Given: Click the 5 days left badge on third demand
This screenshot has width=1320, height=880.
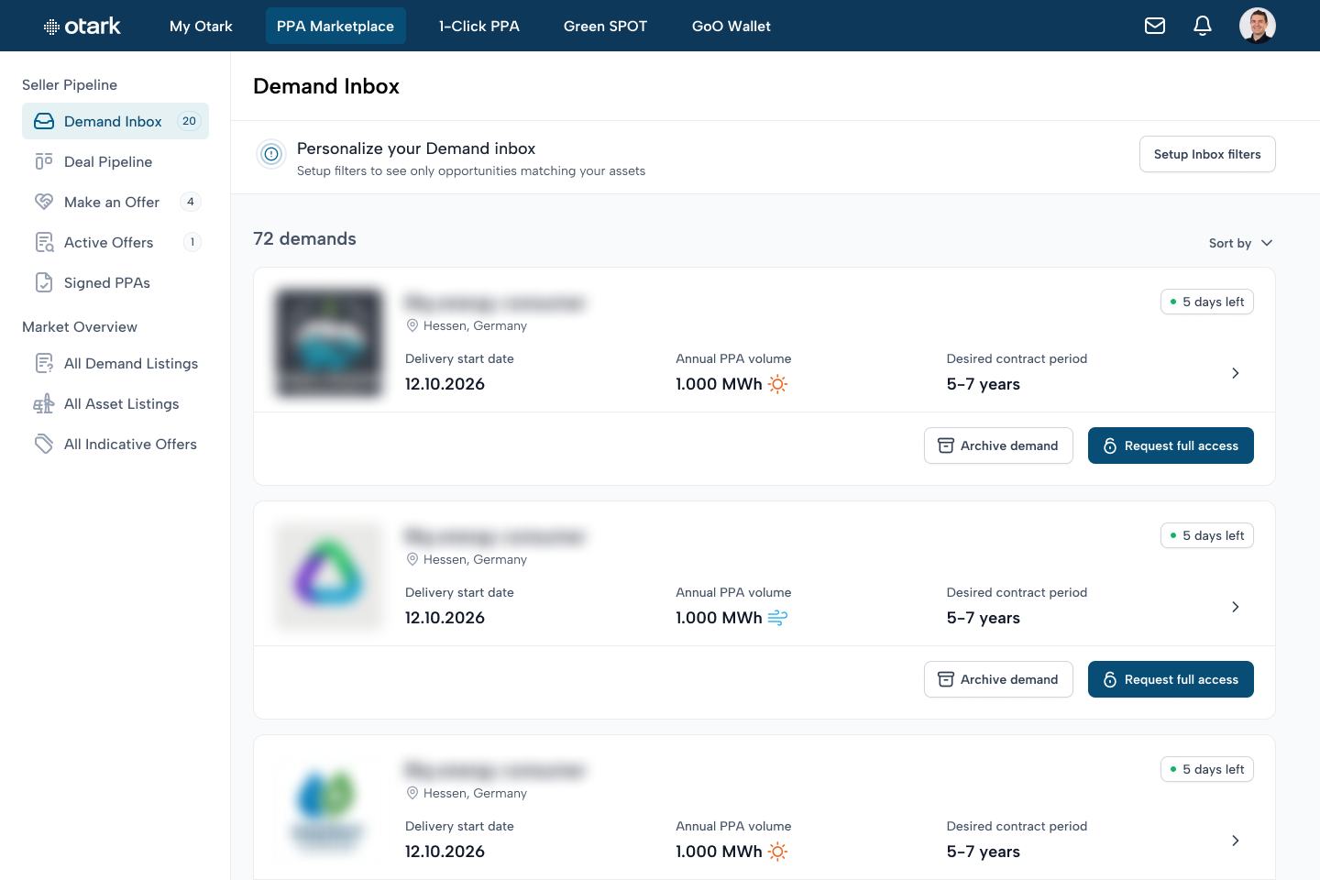Looking at the screenshot, I should click(1207, 769).
